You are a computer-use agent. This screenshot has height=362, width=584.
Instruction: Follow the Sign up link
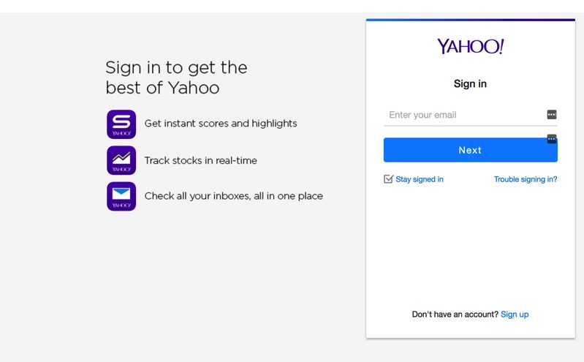click(515, 314)
